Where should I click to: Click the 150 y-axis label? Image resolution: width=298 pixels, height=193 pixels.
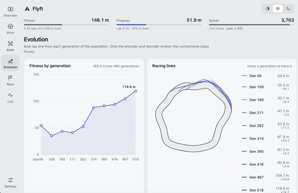pyautogui.click(x=36, y=74)
